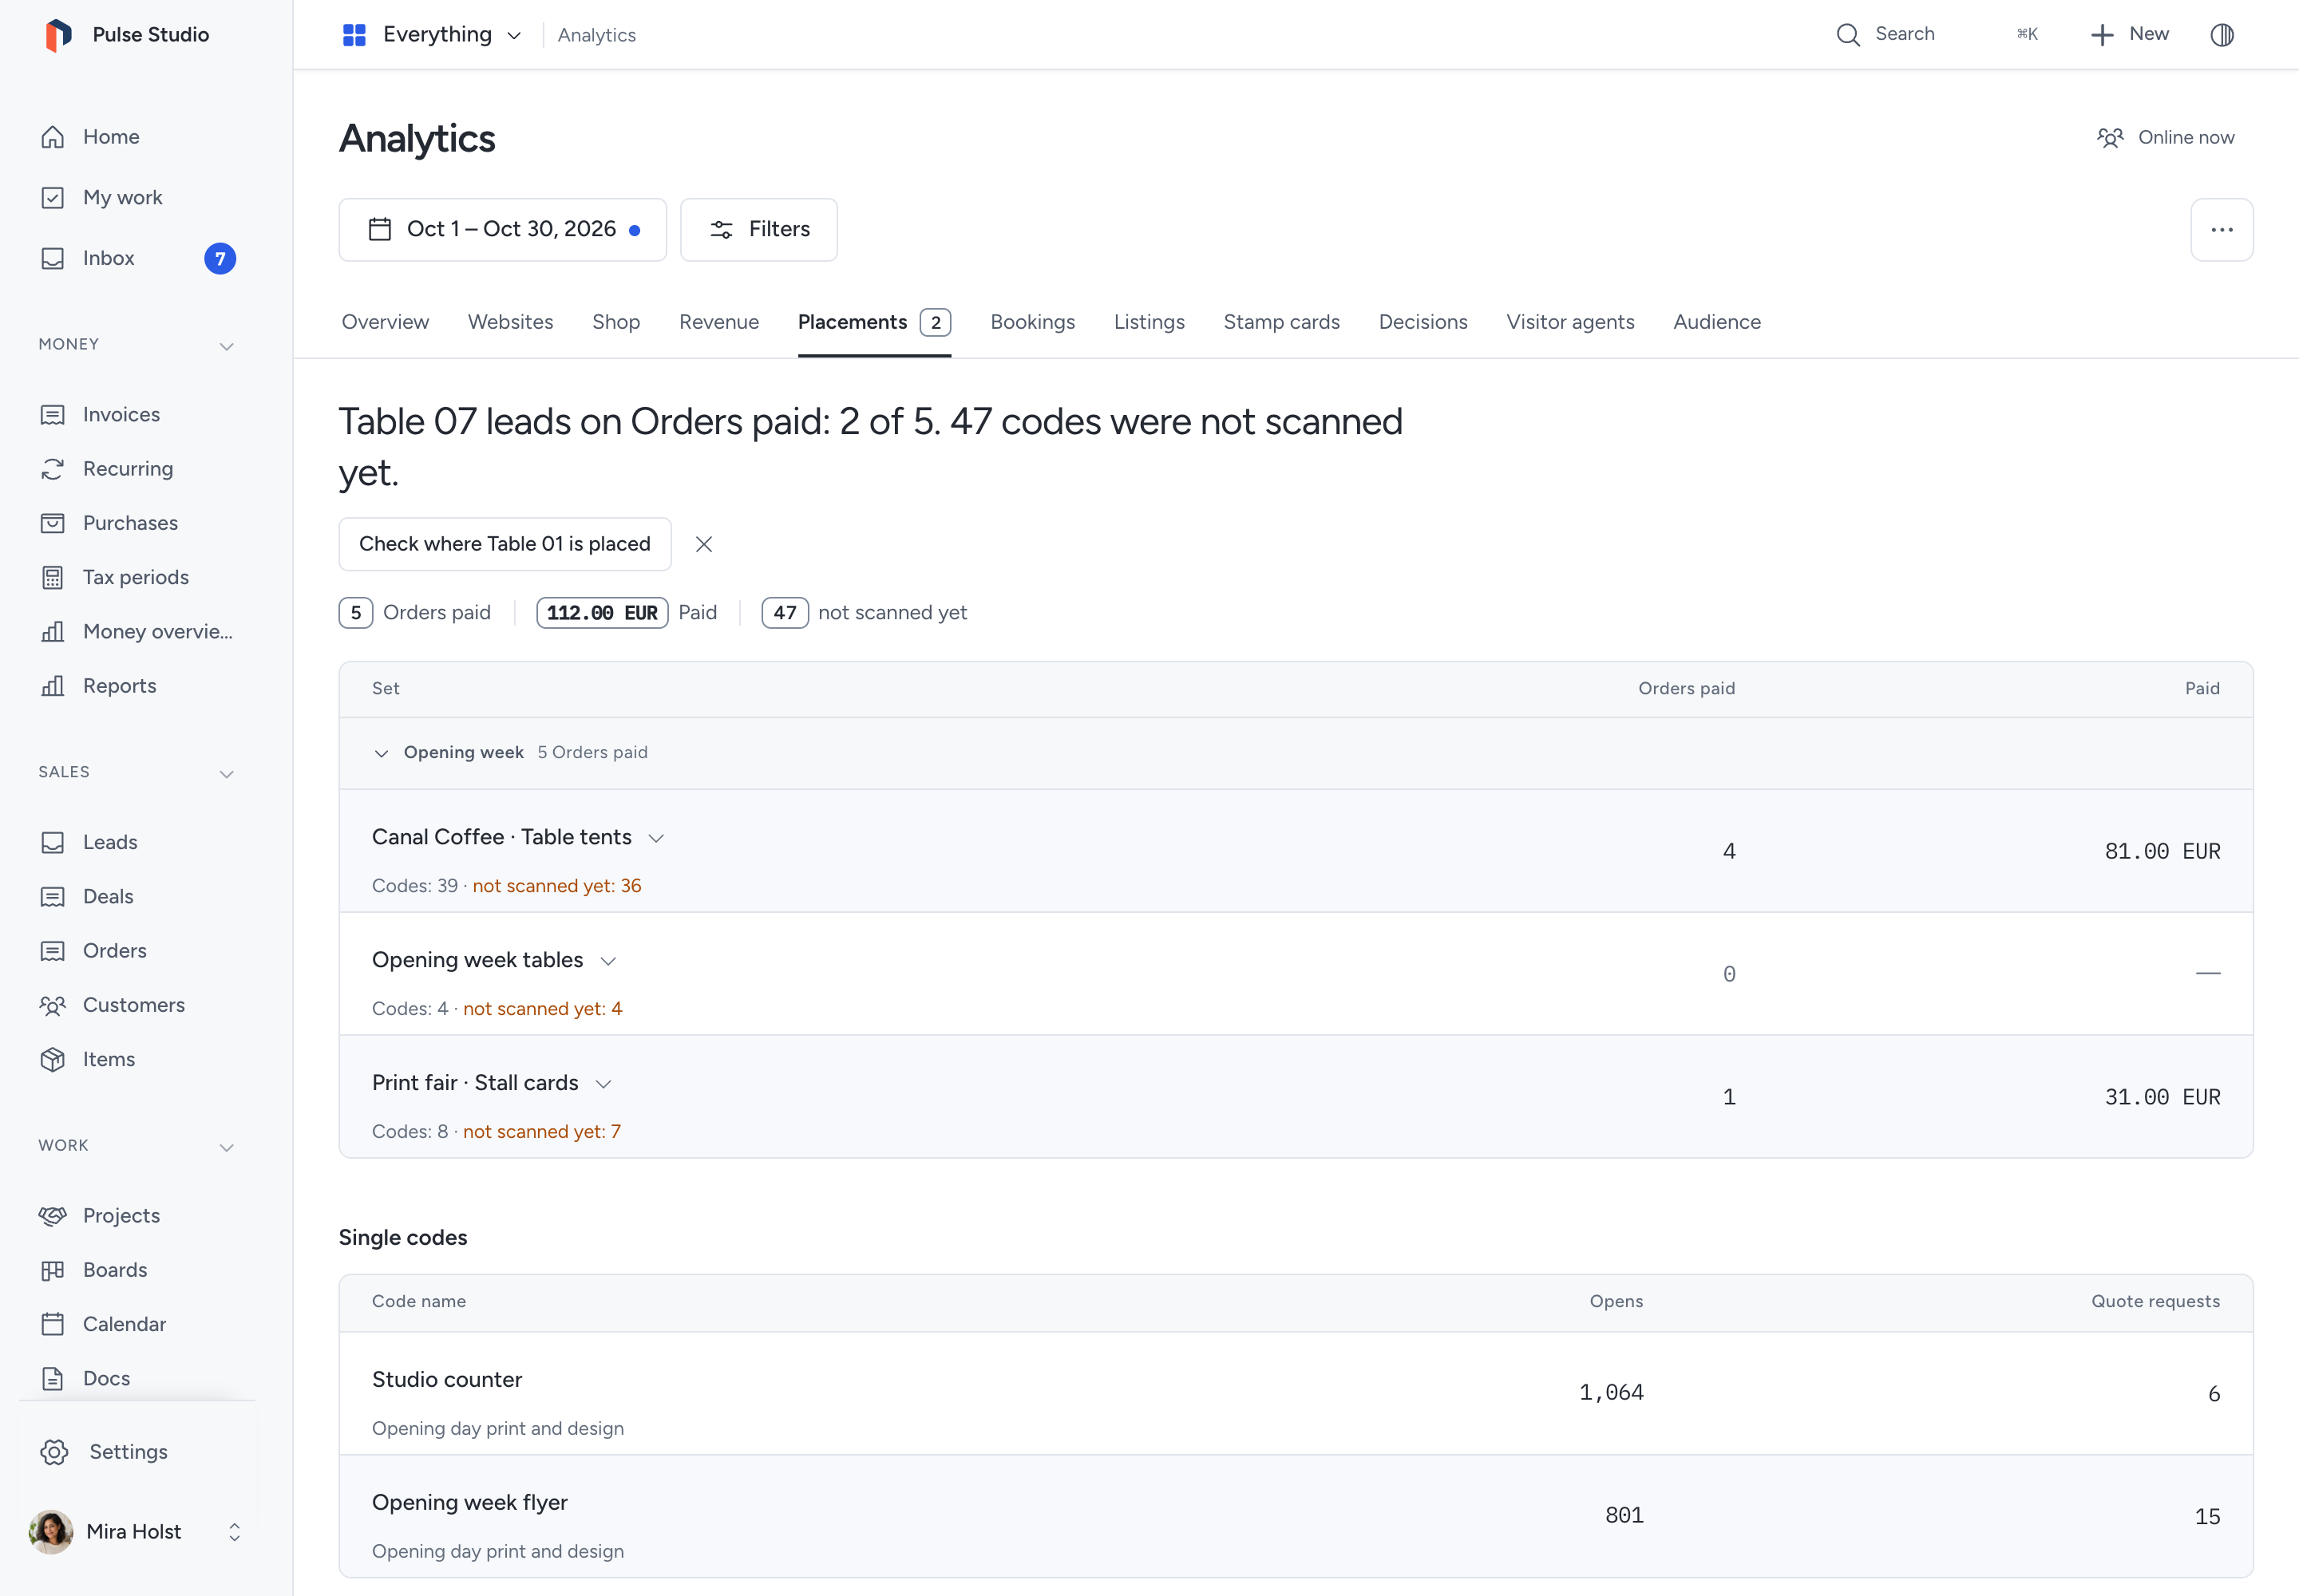Click the Quote requests column header
The width and height of the screenshot is (2299, 1596).
pyautogui.click(x=2155, y=1302)
